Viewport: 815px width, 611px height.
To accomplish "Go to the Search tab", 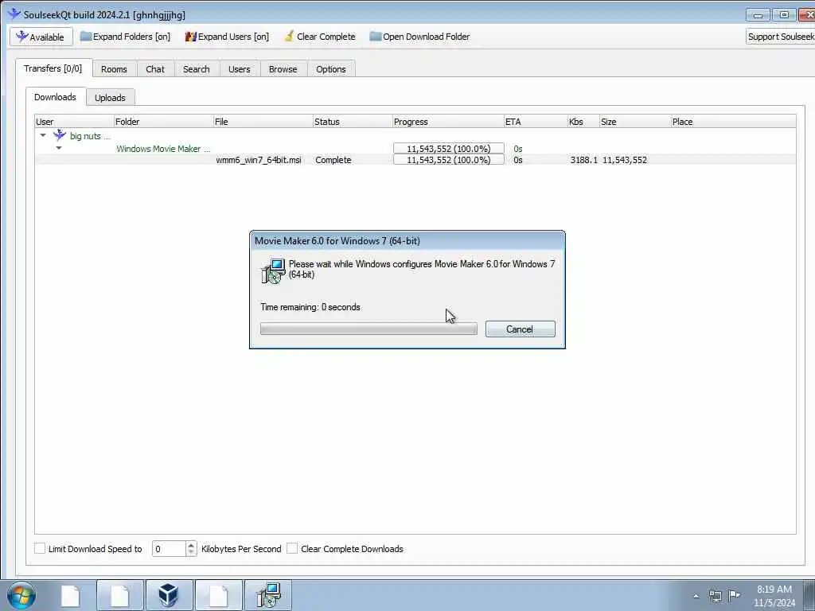I will click(x=197, y=69).
